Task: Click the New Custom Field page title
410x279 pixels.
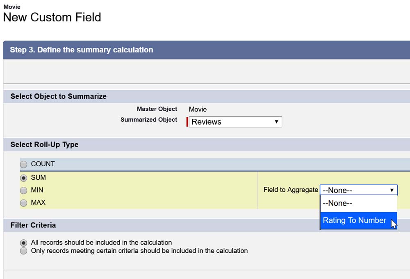Action: [52, 17]
